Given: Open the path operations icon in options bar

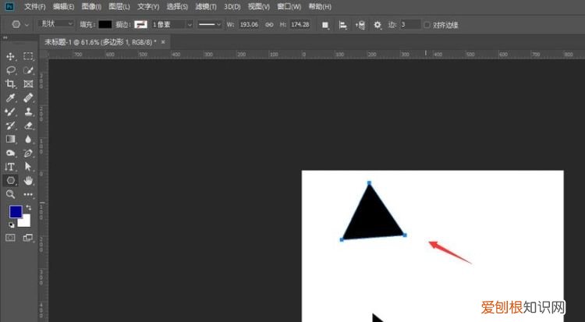Looking at the screenshot, I should [325, 25].
